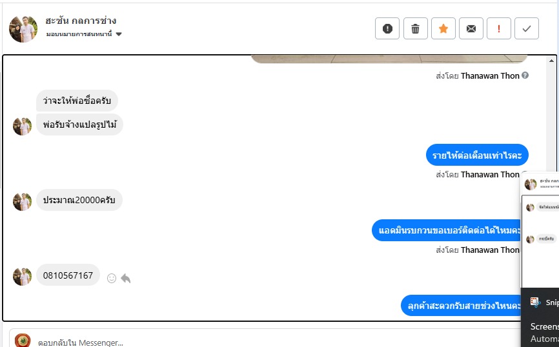Open help icon beside Thanawan Thon

pyautogui.click(x=525, y=75)
